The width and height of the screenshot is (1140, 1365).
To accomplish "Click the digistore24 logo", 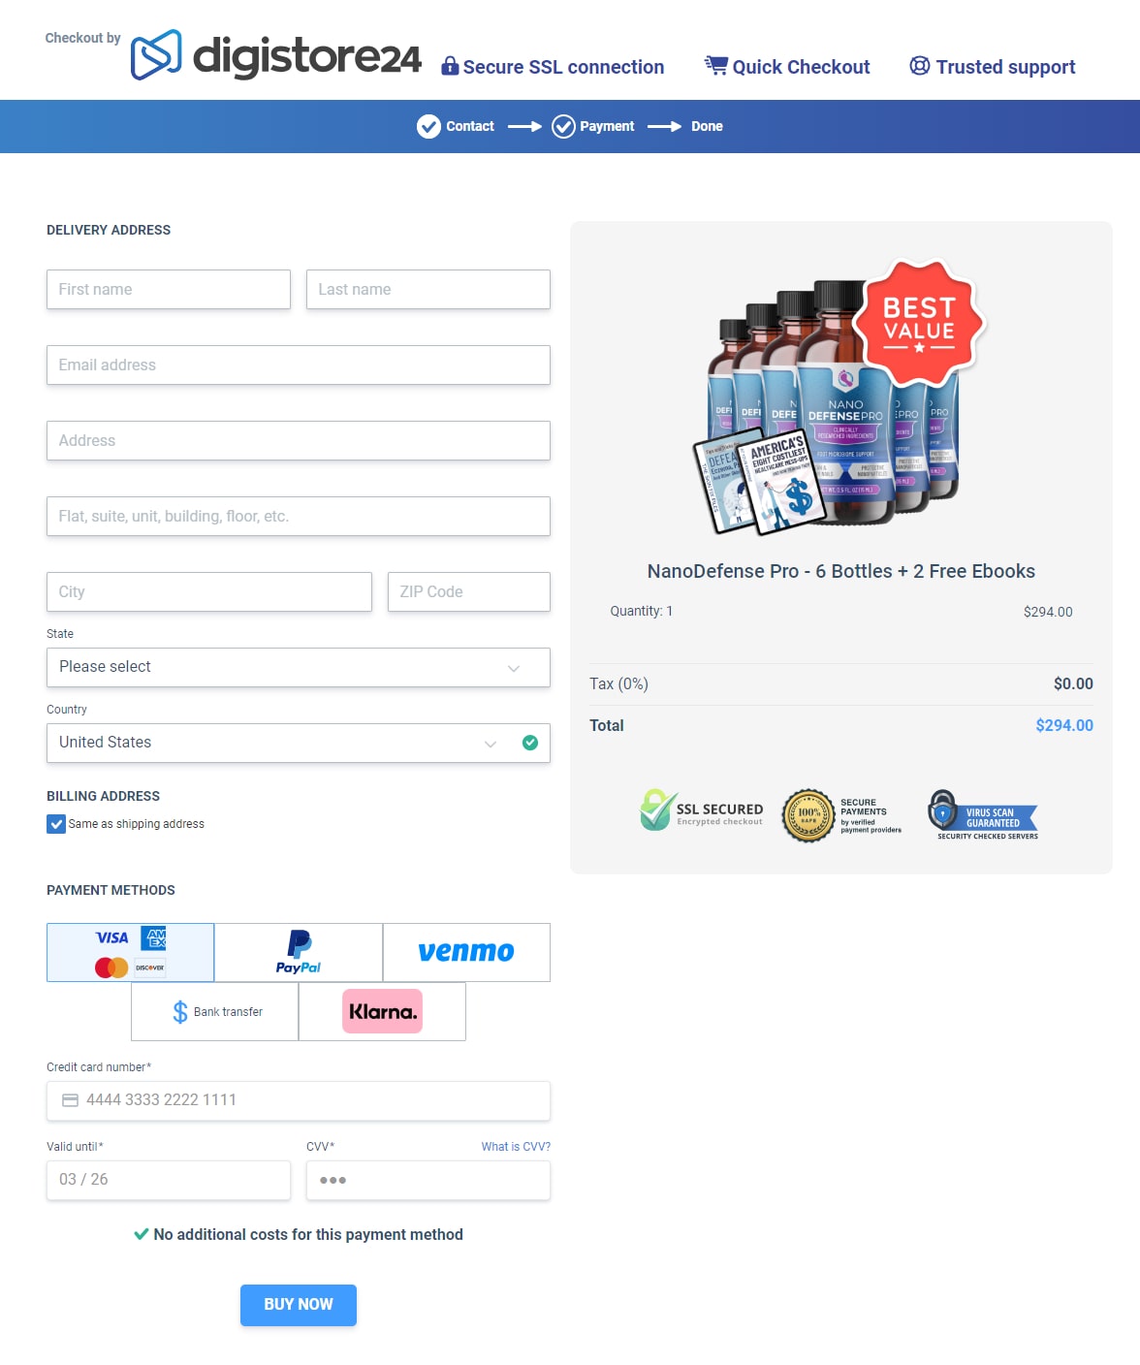I will click(276, 55).
